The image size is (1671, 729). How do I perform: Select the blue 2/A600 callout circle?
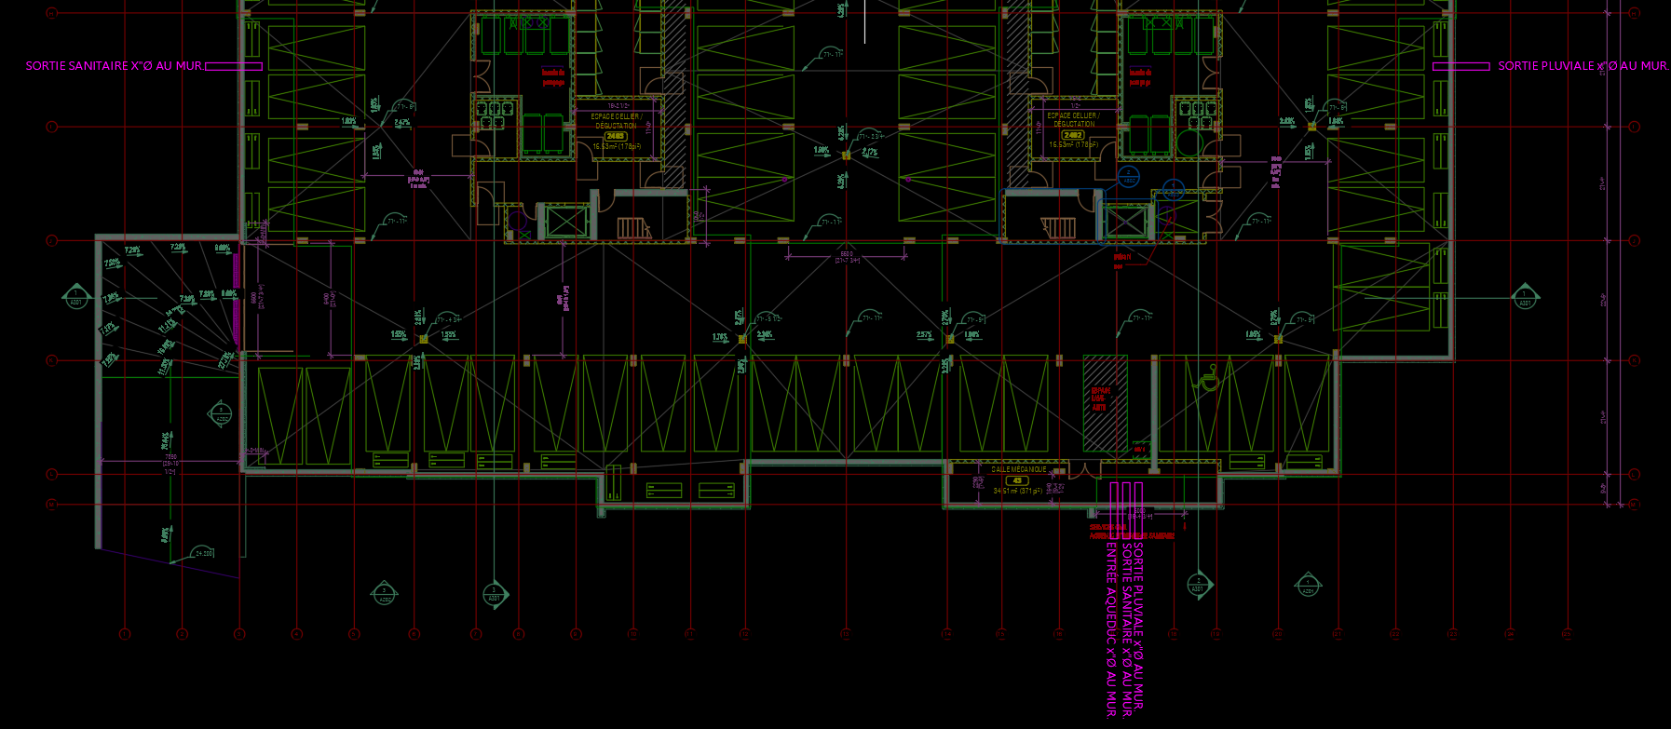pyautogui.click(x=1128, y=176)
